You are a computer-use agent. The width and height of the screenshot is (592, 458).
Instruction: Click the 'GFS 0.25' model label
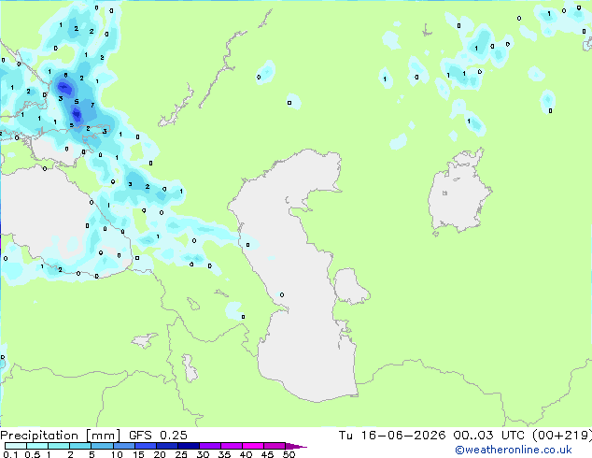coord(158,436)
